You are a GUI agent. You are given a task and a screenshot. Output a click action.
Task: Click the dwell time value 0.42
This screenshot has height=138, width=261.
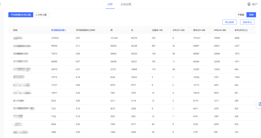pos(78,124)
